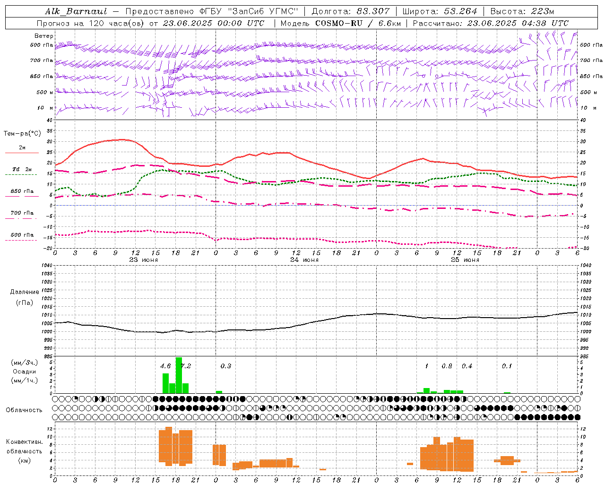605x484 pixels.
Task: Click the precipitation total 0.3
Action: (x=226, y=366)
